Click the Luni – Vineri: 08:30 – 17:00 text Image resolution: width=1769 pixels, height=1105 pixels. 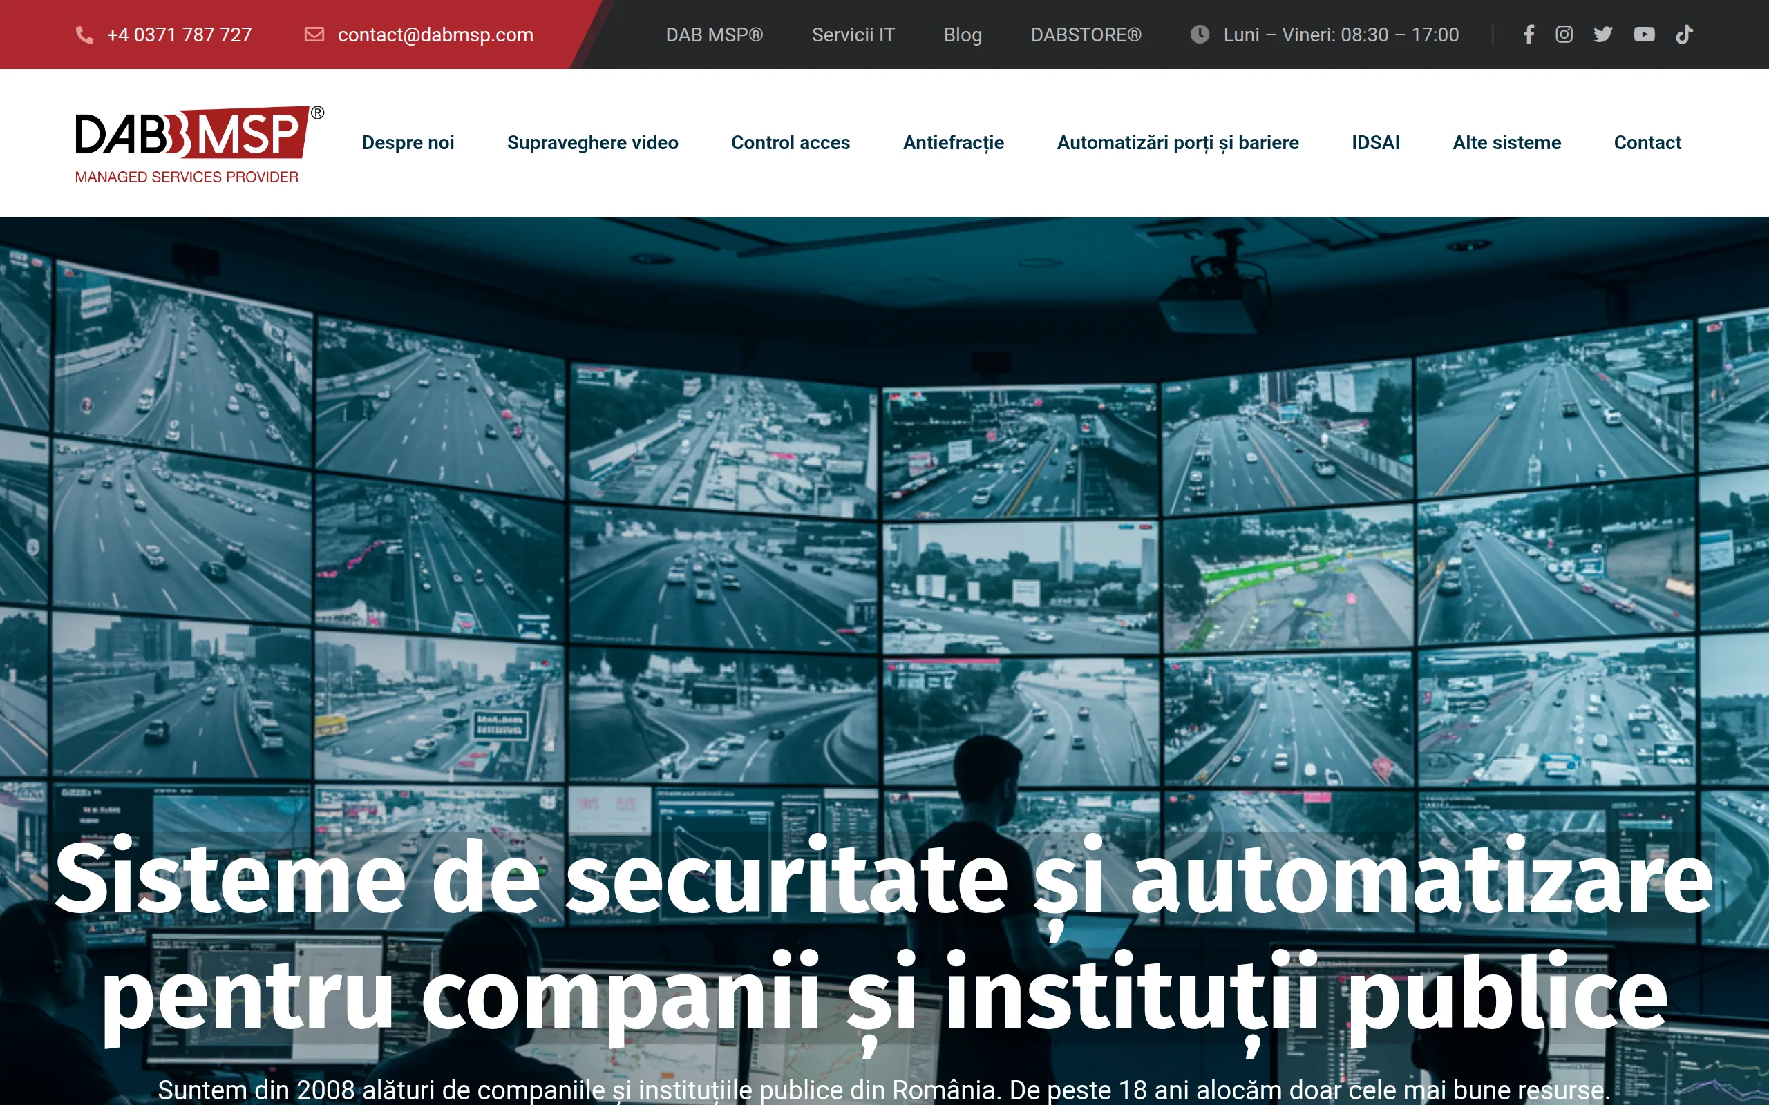coord(1341,35)
